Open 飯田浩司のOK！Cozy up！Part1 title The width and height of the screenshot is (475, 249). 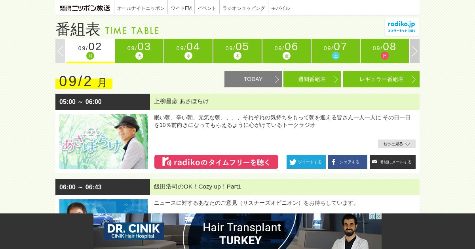pyautogui.click(x=198, y=187)
